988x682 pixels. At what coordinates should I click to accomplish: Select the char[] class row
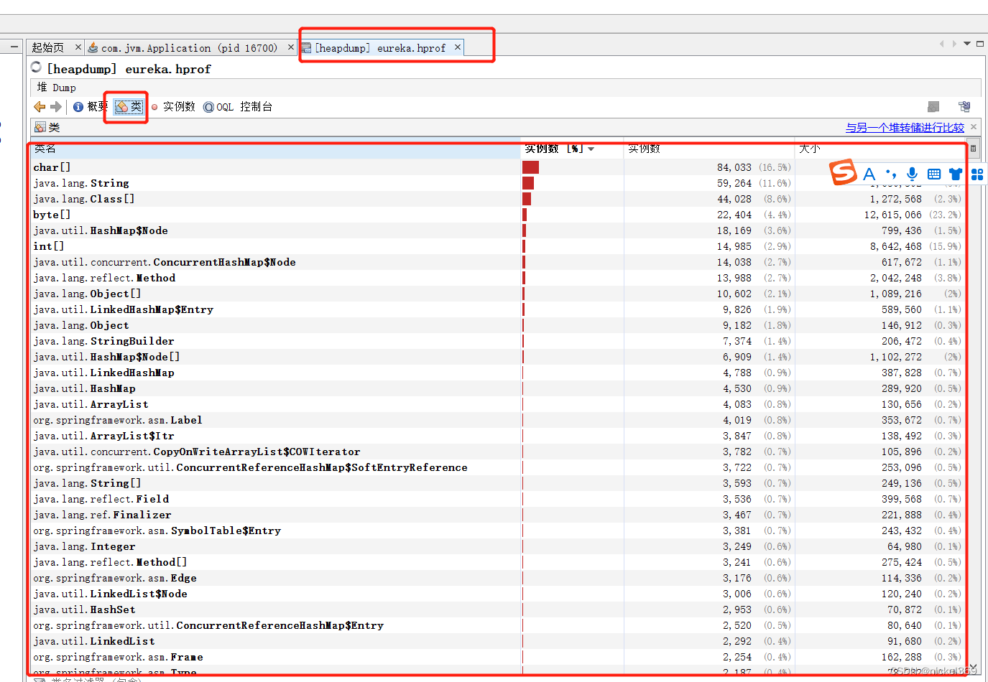point(499,167)
